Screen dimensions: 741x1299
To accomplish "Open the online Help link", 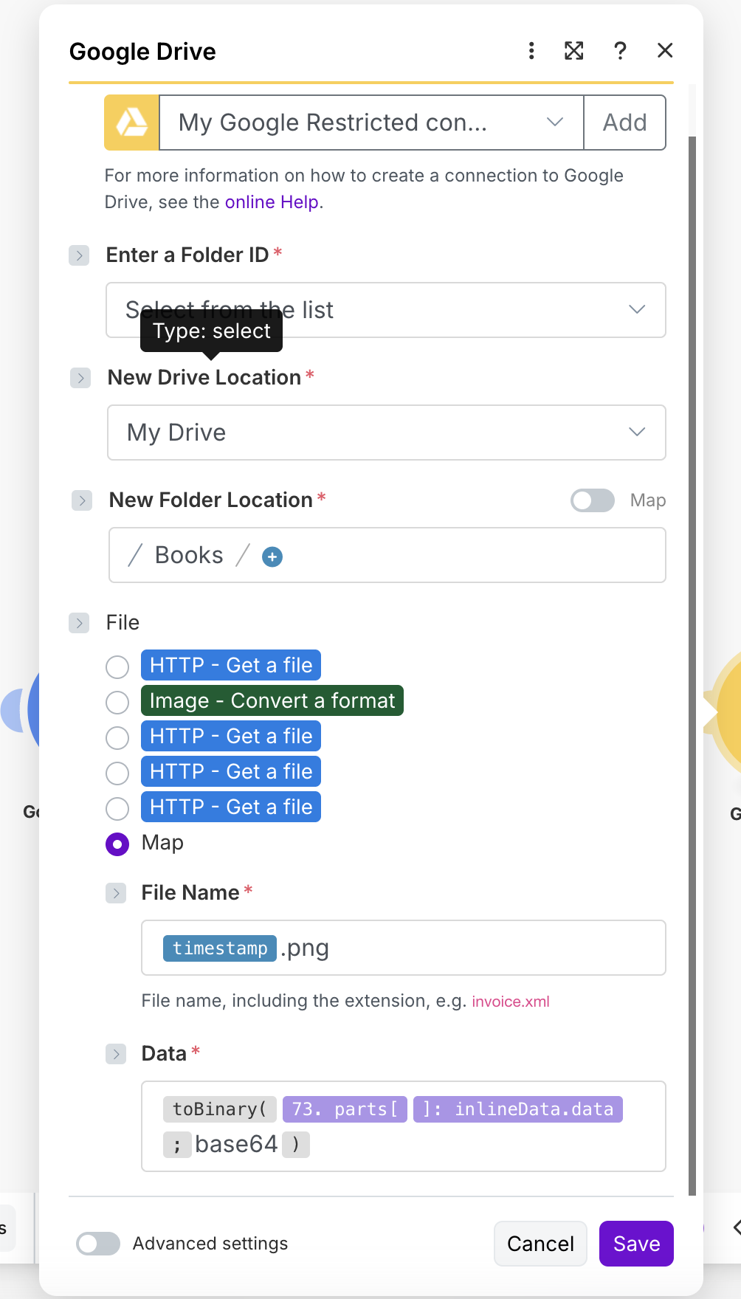I will click(x=272, y=202).
